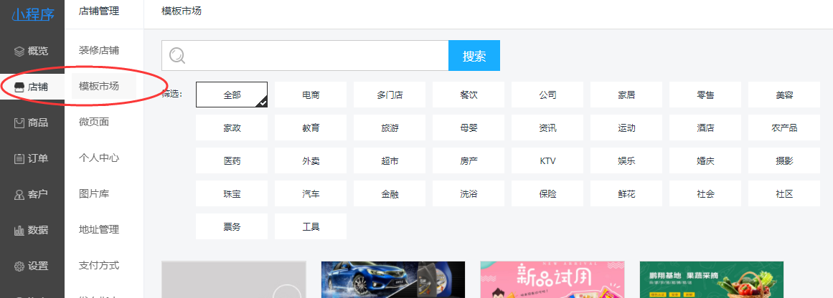
Task: Open the pink 新品试用 template thumbnail
Action: (x=552, y=279)
